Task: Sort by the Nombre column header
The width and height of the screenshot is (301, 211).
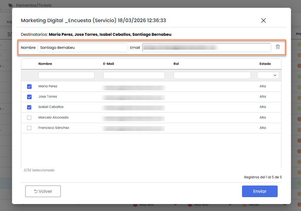Action: pos(45,64)
